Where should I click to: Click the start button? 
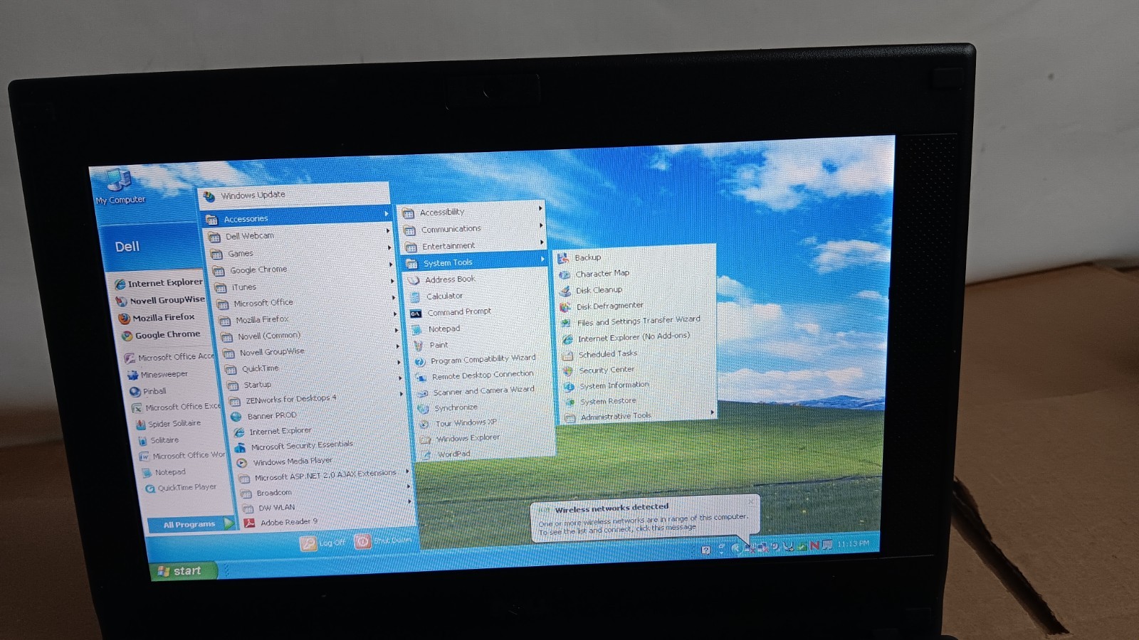coord(183,570)
